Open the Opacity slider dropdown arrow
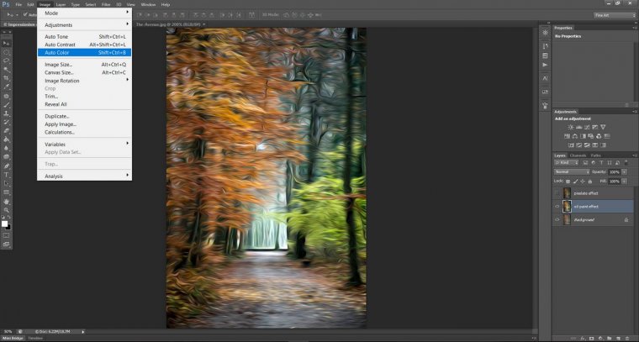Viewport: 639px width, 342px height. click(x=624, y=171)
